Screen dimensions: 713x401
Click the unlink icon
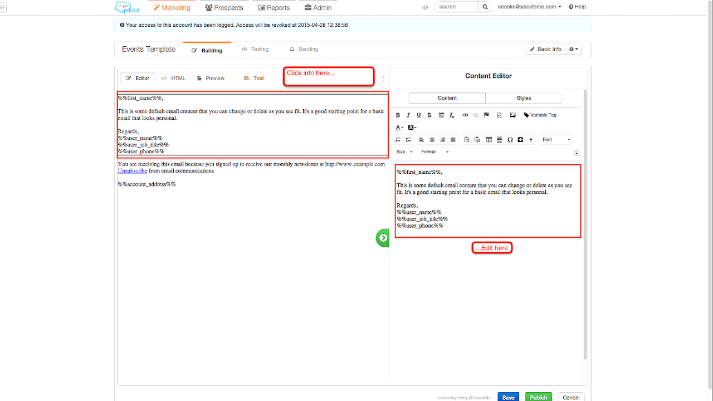[476, 115]
